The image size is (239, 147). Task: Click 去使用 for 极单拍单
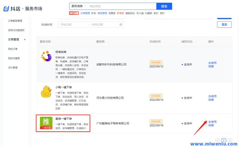click(x=212, y=63)
